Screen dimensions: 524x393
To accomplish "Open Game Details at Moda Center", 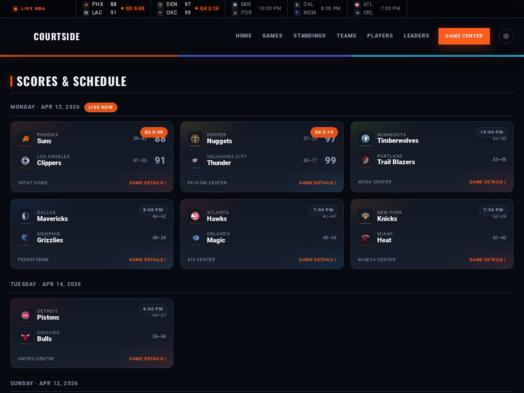I will [488, 182].
